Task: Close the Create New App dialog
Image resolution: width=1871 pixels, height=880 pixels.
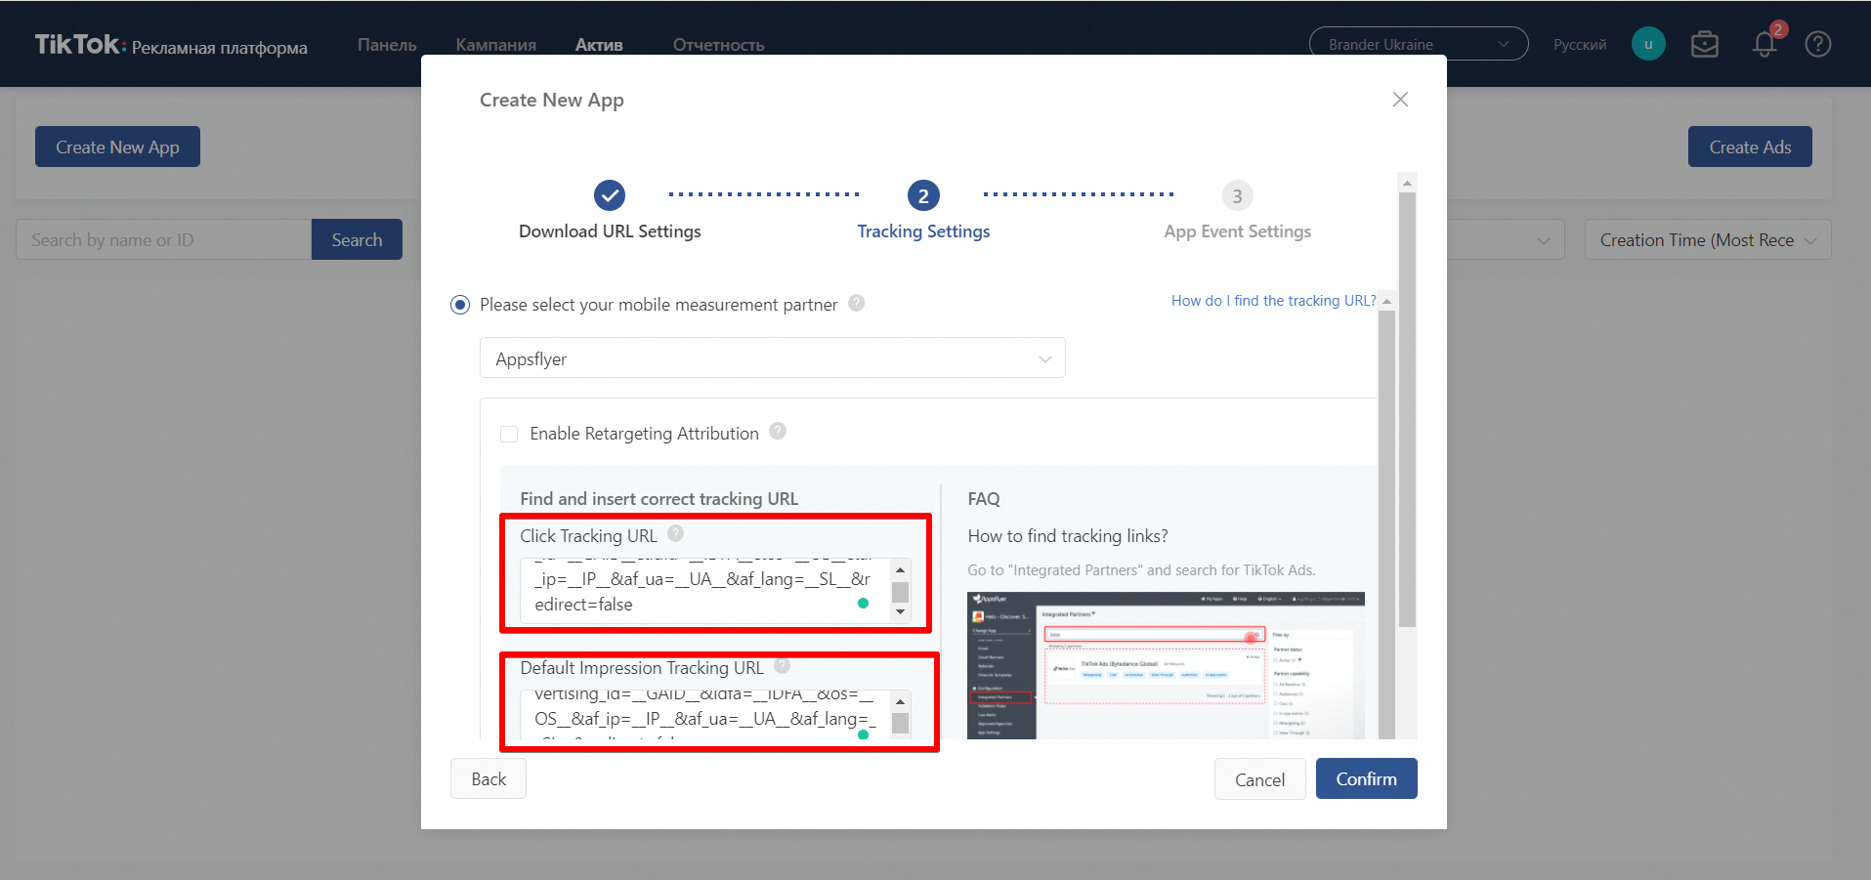Action: pos(1400,100)
